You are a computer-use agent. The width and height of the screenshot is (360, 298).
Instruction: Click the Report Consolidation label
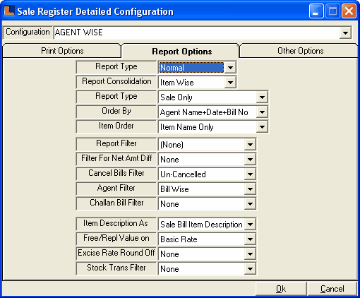[x=116, y=81]
